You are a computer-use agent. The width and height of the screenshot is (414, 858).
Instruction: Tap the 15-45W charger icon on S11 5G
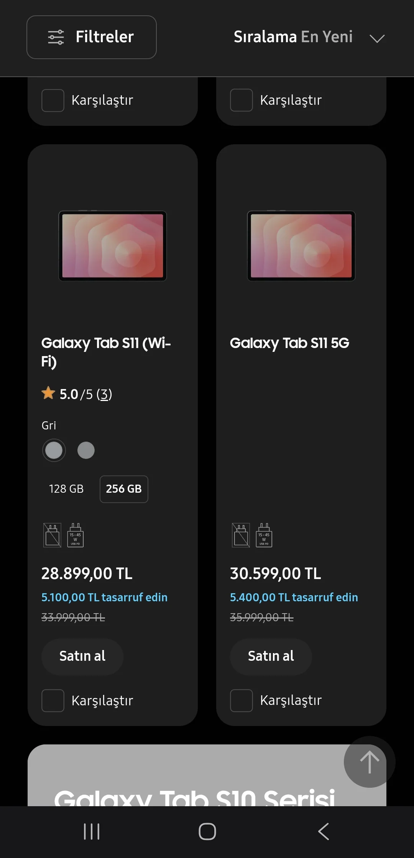point(264,535)
